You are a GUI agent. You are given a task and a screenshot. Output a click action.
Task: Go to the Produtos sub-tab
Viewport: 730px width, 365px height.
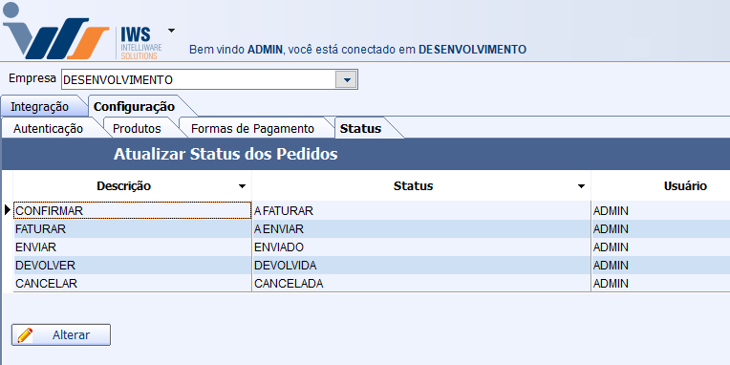(x=137, y=128)
